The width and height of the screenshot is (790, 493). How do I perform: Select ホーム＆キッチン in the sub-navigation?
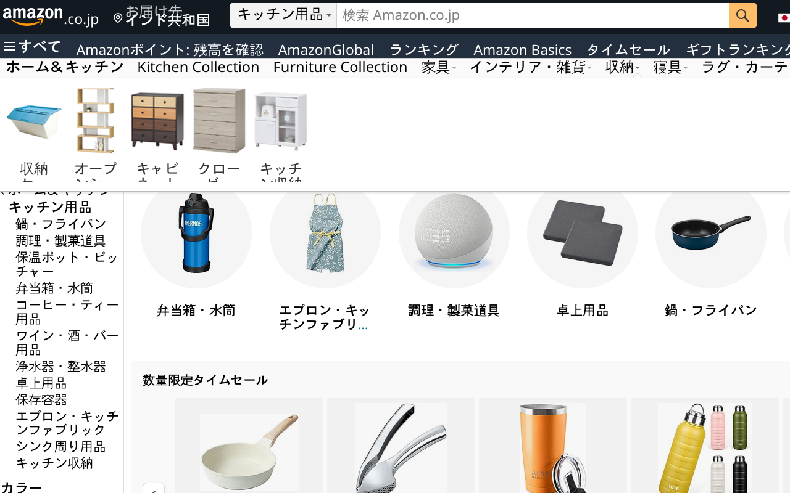tap(65, 67)
